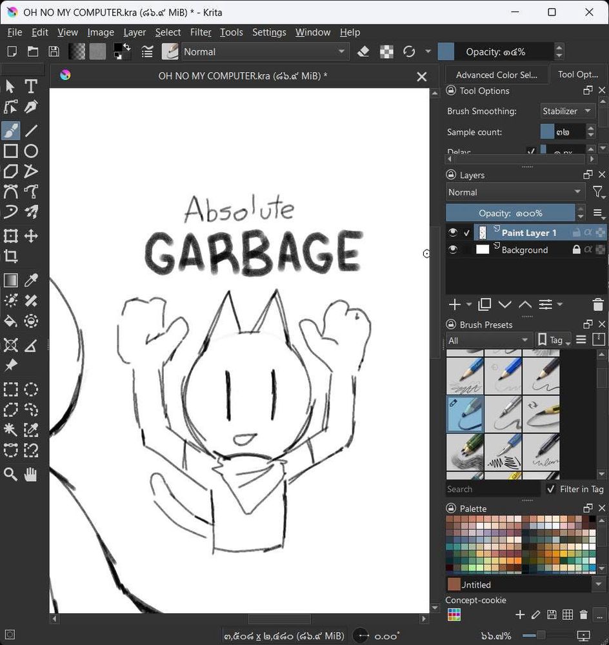The height and width of the screenshot is (645, 609).
Task: Select the Color Sampler eyedropper tool
Action: tap(31, 281)
